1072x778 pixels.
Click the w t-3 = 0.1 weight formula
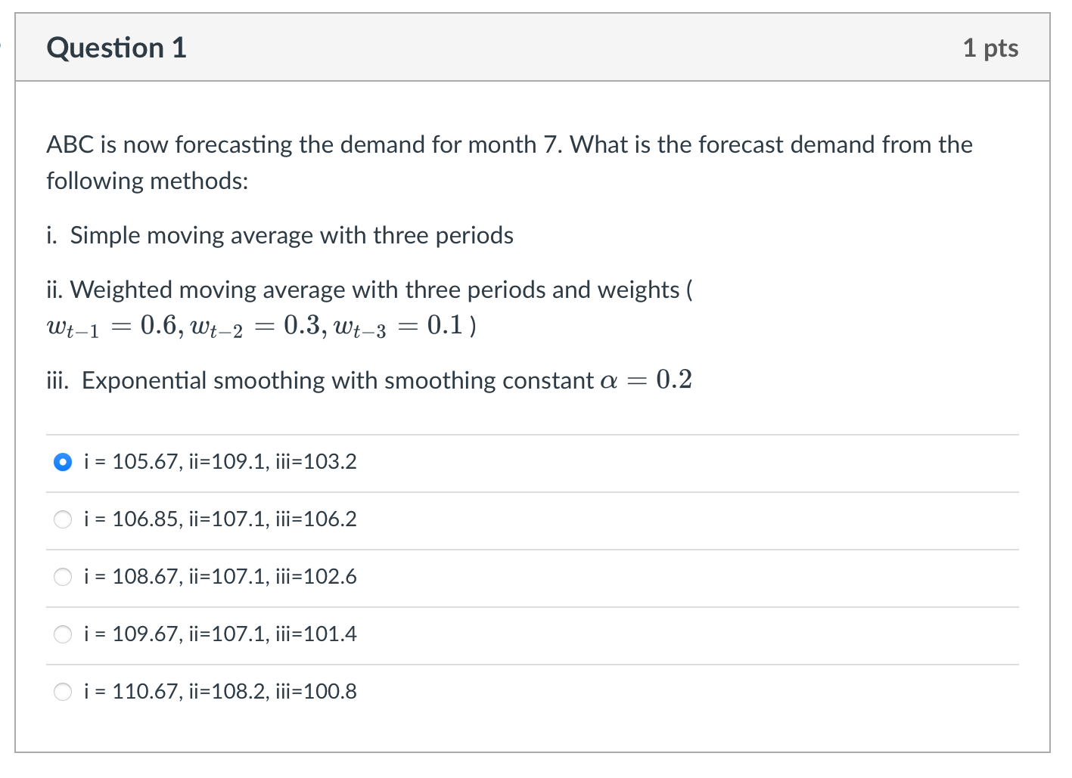tap(398, 327)
